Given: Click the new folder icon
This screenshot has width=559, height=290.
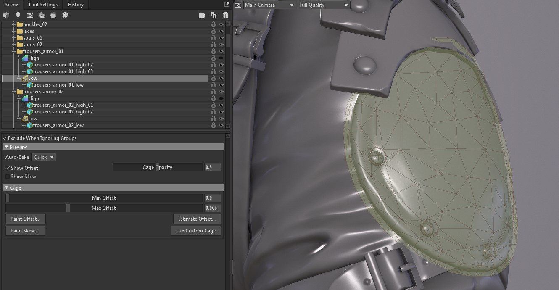Looking at the screenshot, I should pos(202,15).
